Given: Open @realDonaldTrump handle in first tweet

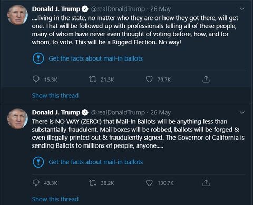Looking at the screenshot, I should pos(118,9).
